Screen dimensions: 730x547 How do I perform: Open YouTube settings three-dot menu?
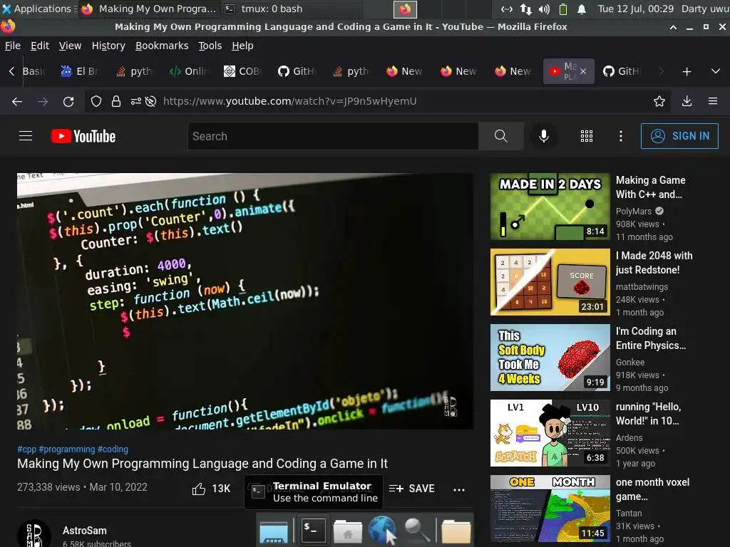point(621,136)
